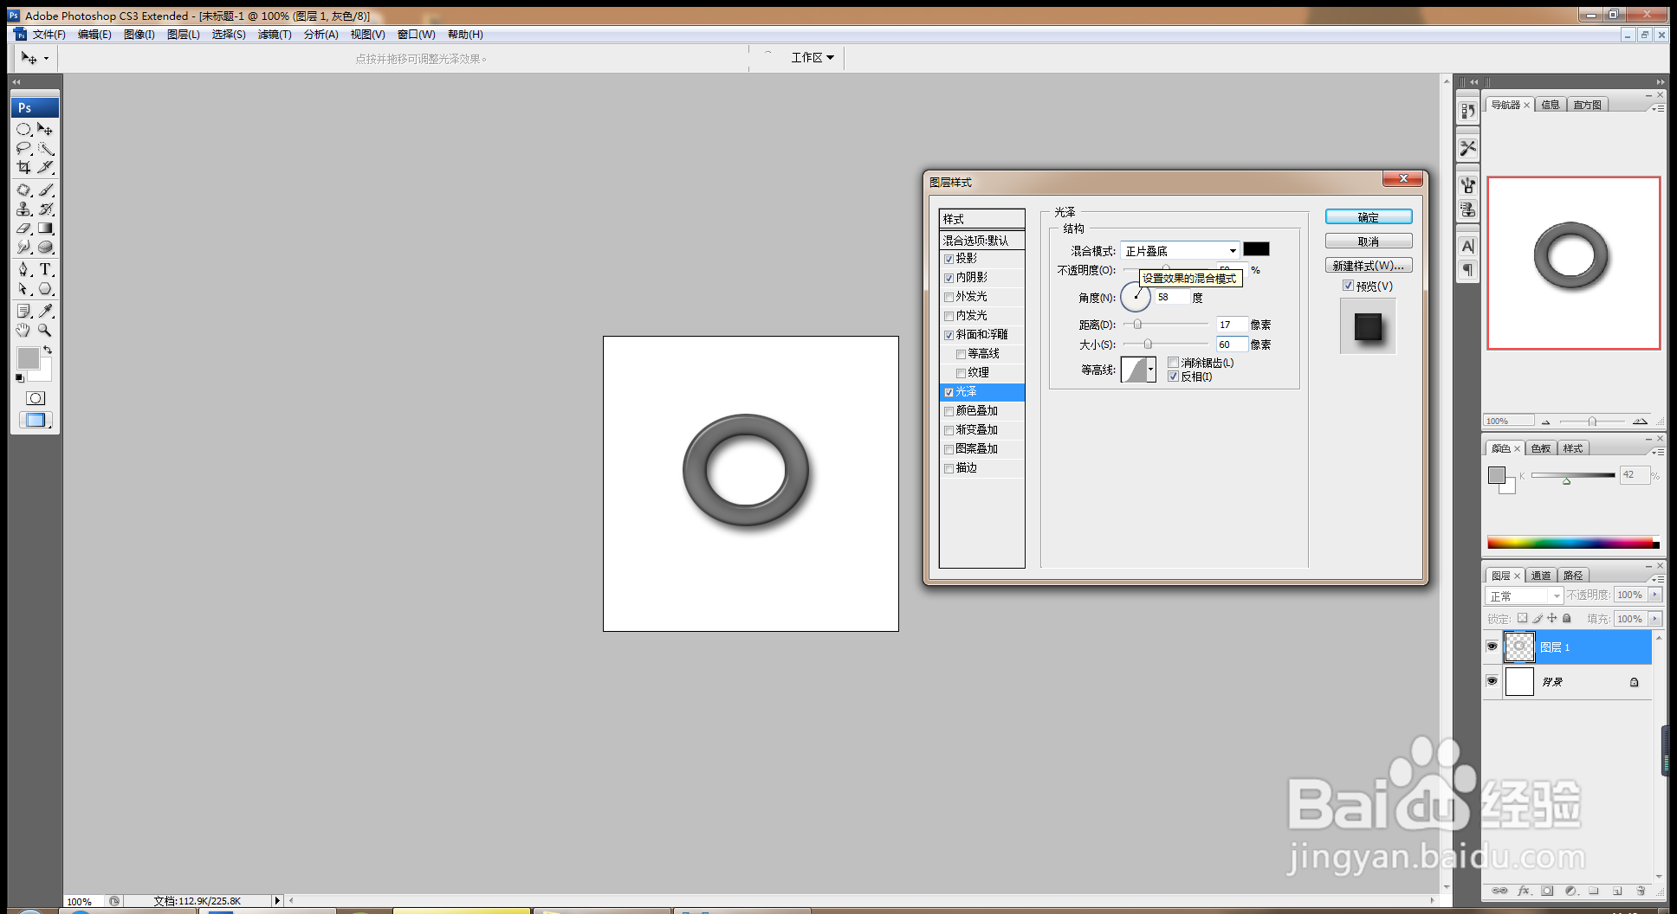Open the status bar info arrow
The height and width of the screenshot is (914, 1677).
[277, 900]
